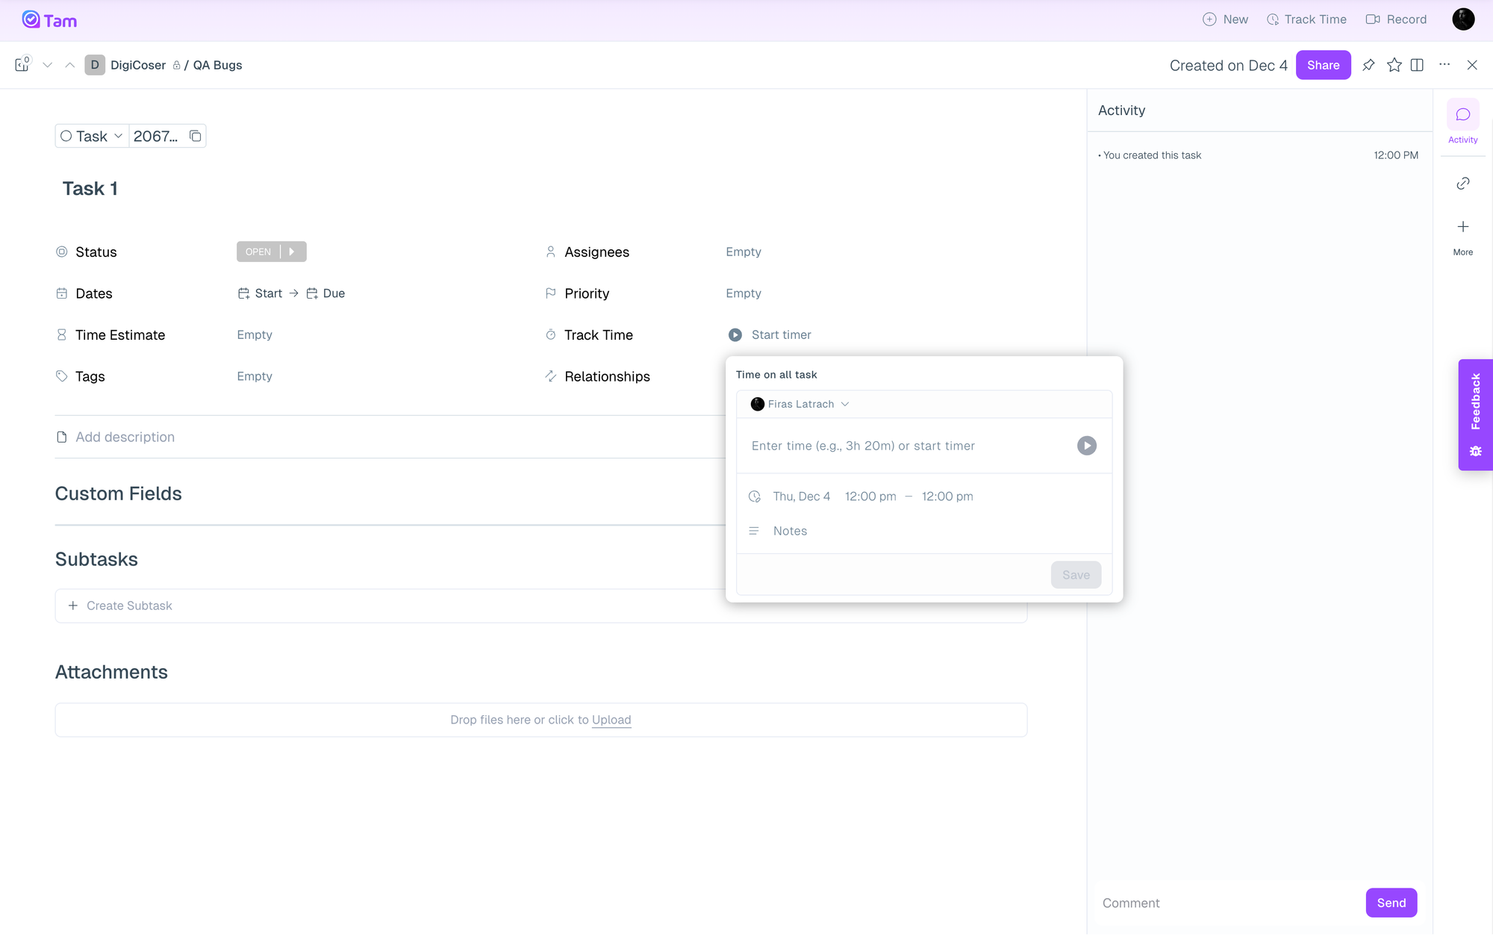This screenshot has width=1493, height=937.
Task: Advance status with the OPEN arrow toggle
Action: 293,252
